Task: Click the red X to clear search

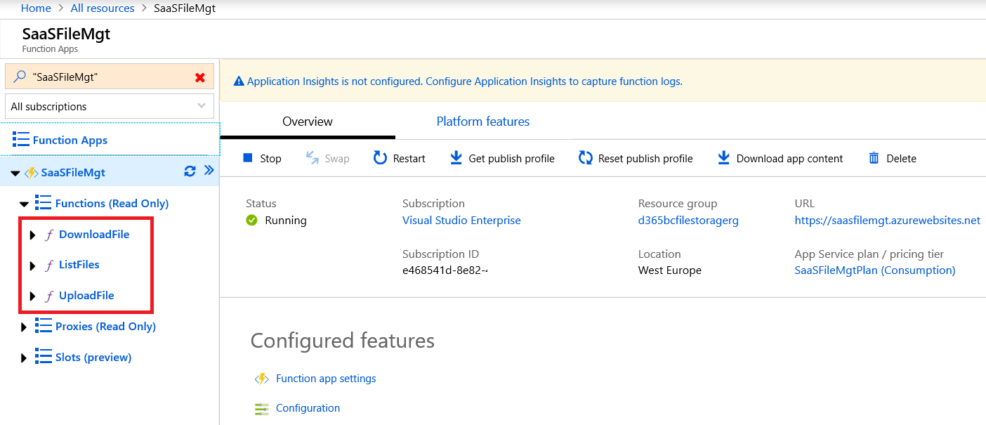Action: click(x=200, y=77)
